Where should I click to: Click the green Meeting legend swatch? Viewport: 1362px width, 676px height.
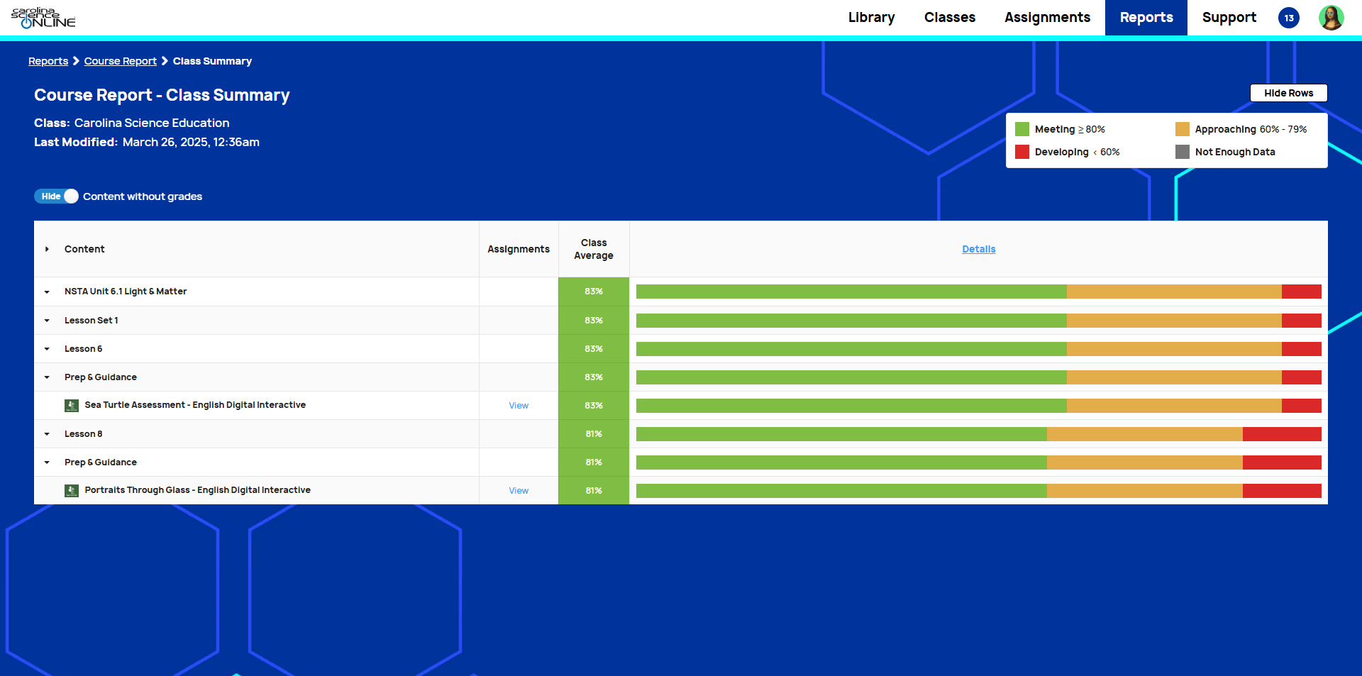1022,129
